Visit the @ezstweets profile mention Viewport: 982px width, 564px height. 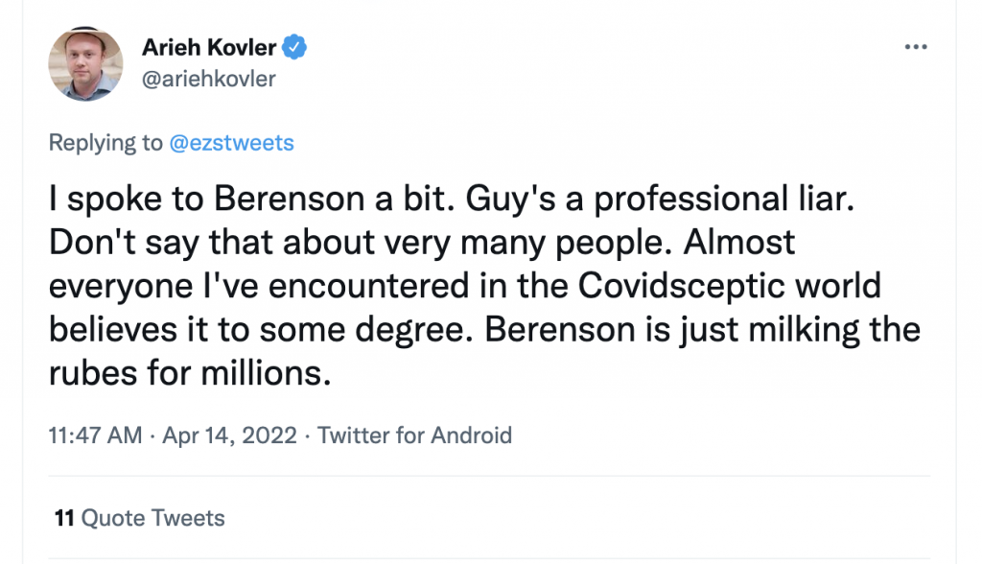coord(231,144)
